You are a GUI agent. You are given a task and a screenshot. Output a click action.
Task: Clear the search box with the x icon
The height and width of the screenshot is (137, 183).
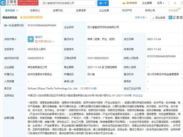(96, 3)
